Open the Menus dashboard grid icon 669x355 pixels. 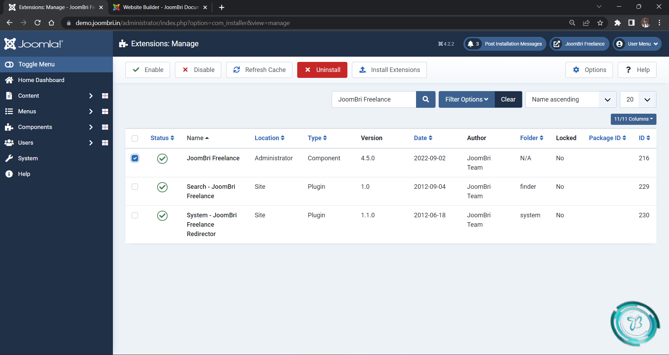105,111
